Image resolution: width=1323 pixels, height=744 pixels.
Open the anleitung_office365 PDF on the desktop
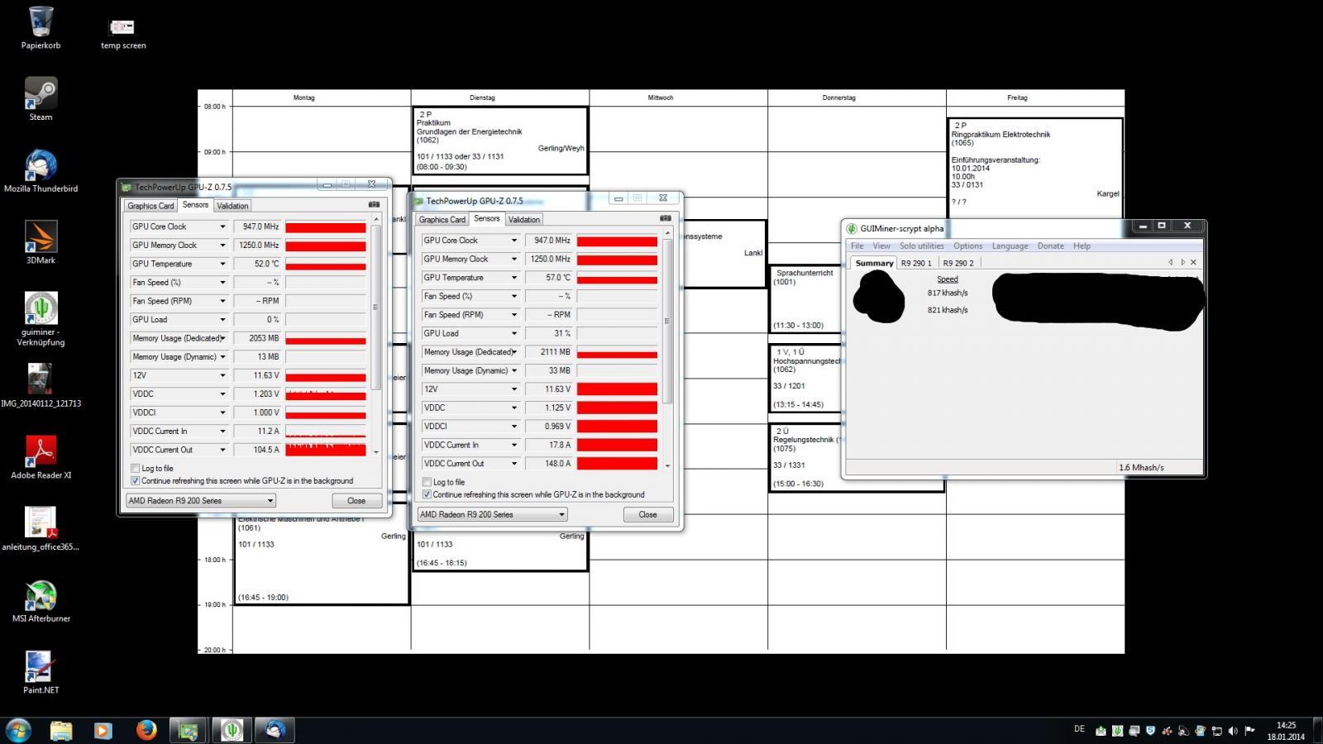[x=41, y=528]
